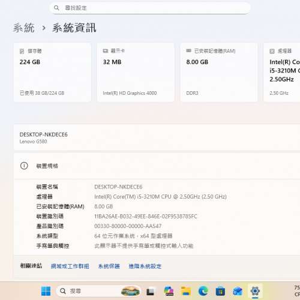Click the search highlight landscape image
Viewport: 300px width, 300px height.
tap(130, 291)
